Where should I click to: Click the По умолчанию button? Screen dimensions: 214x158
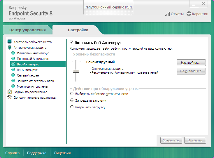point(191,71)
